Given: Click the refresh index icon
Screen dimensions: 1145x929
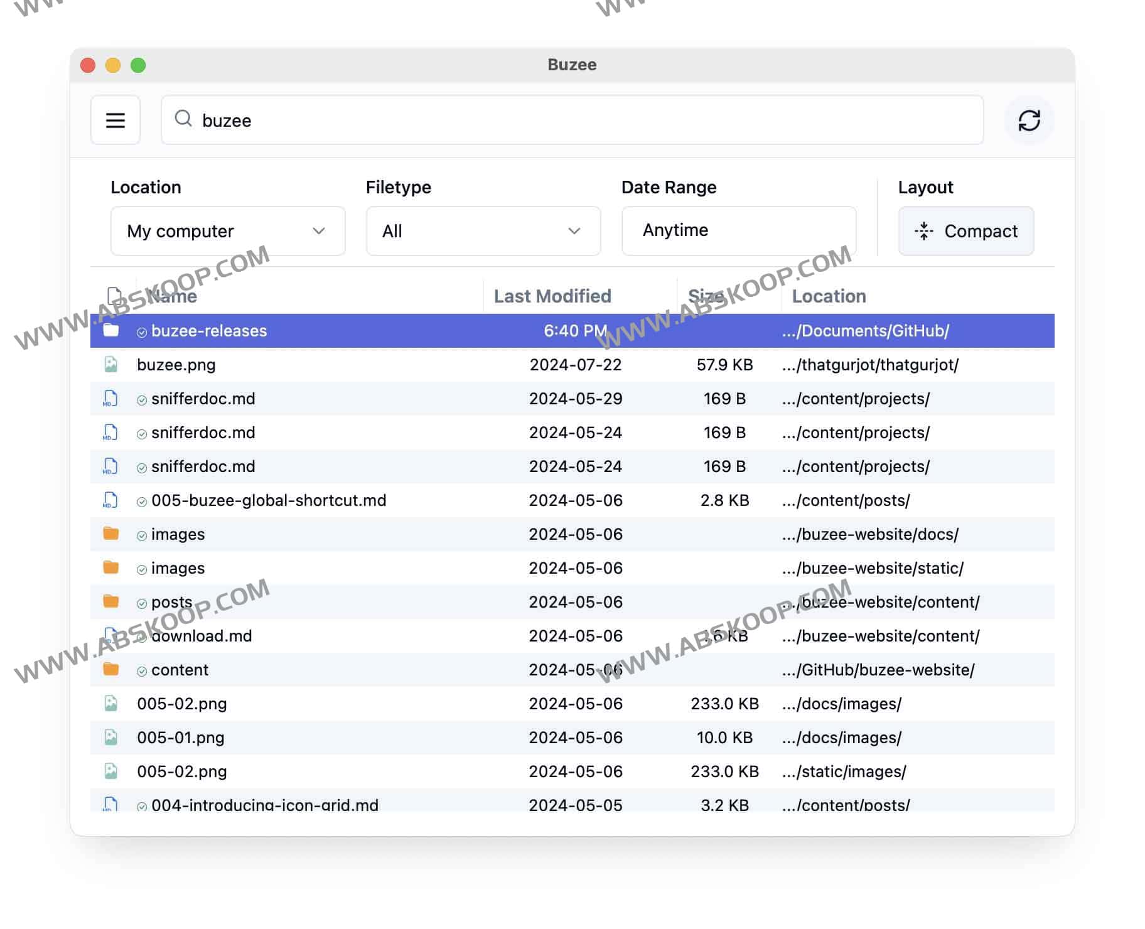Looking at the screenshot, I should pyautogui.click(x=1029, y=120).
